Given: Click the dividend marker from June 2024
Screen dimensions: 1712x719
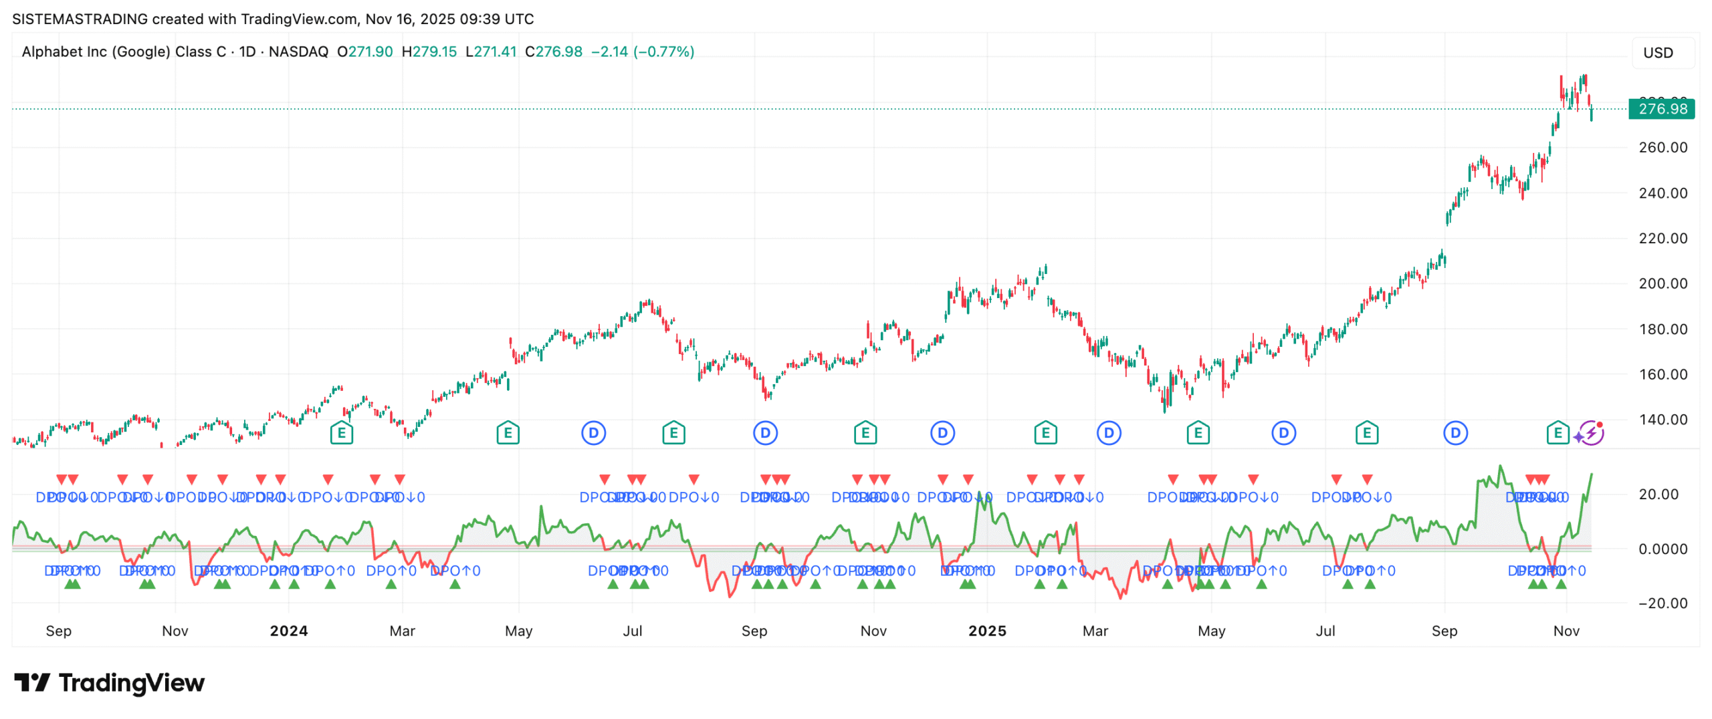Looking at the screenshot, I should click(x=593, y=433).
